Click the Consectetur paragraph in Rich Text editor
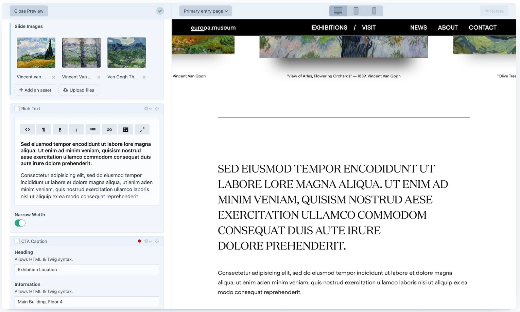520x312 pixels. pos(87,186)
